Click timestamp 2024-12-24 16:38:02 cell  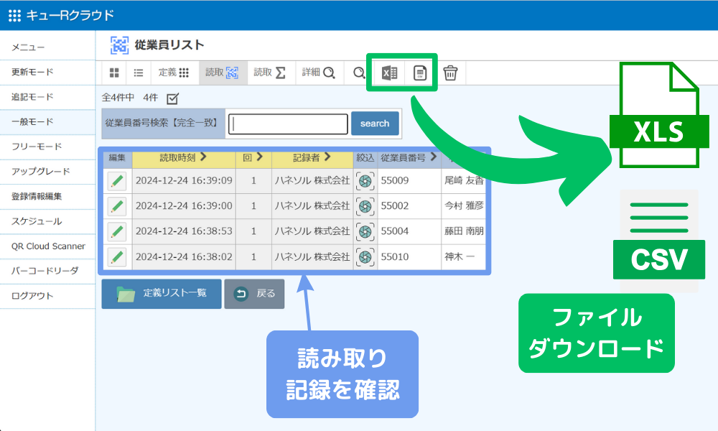coord(184,257)
